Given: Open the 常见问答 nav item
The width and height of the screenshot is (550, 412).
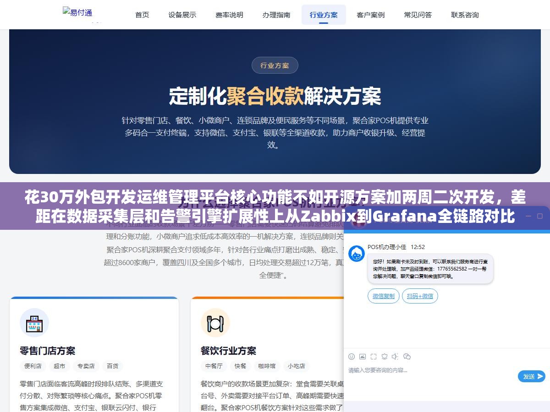Looking at the screenshot, I should (418, 15).
